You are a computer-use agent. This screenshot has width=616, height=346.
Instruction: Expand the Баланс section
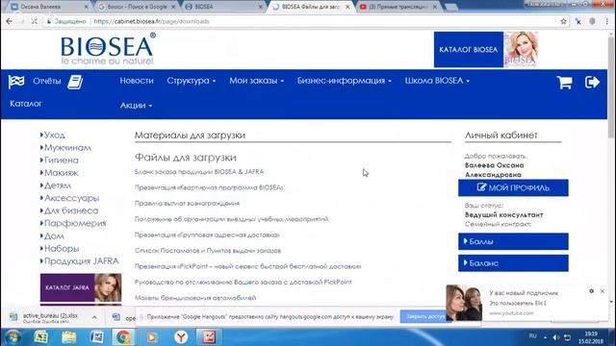point(513,263)
